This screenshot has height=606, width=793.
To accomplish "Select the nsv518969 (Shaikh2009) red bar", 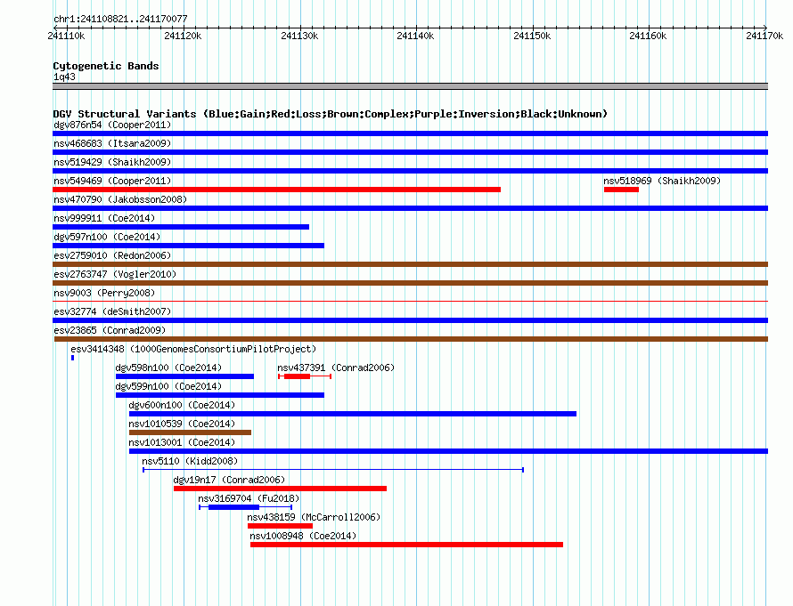I will (621, 190).
